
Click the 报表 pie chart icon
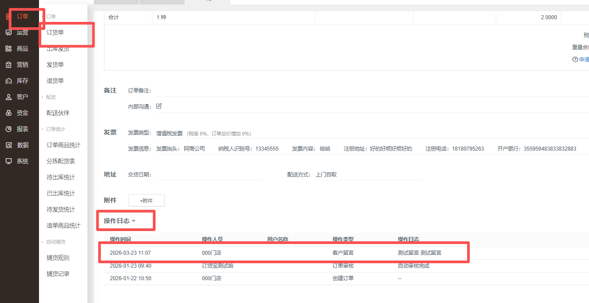pos(9,129)
